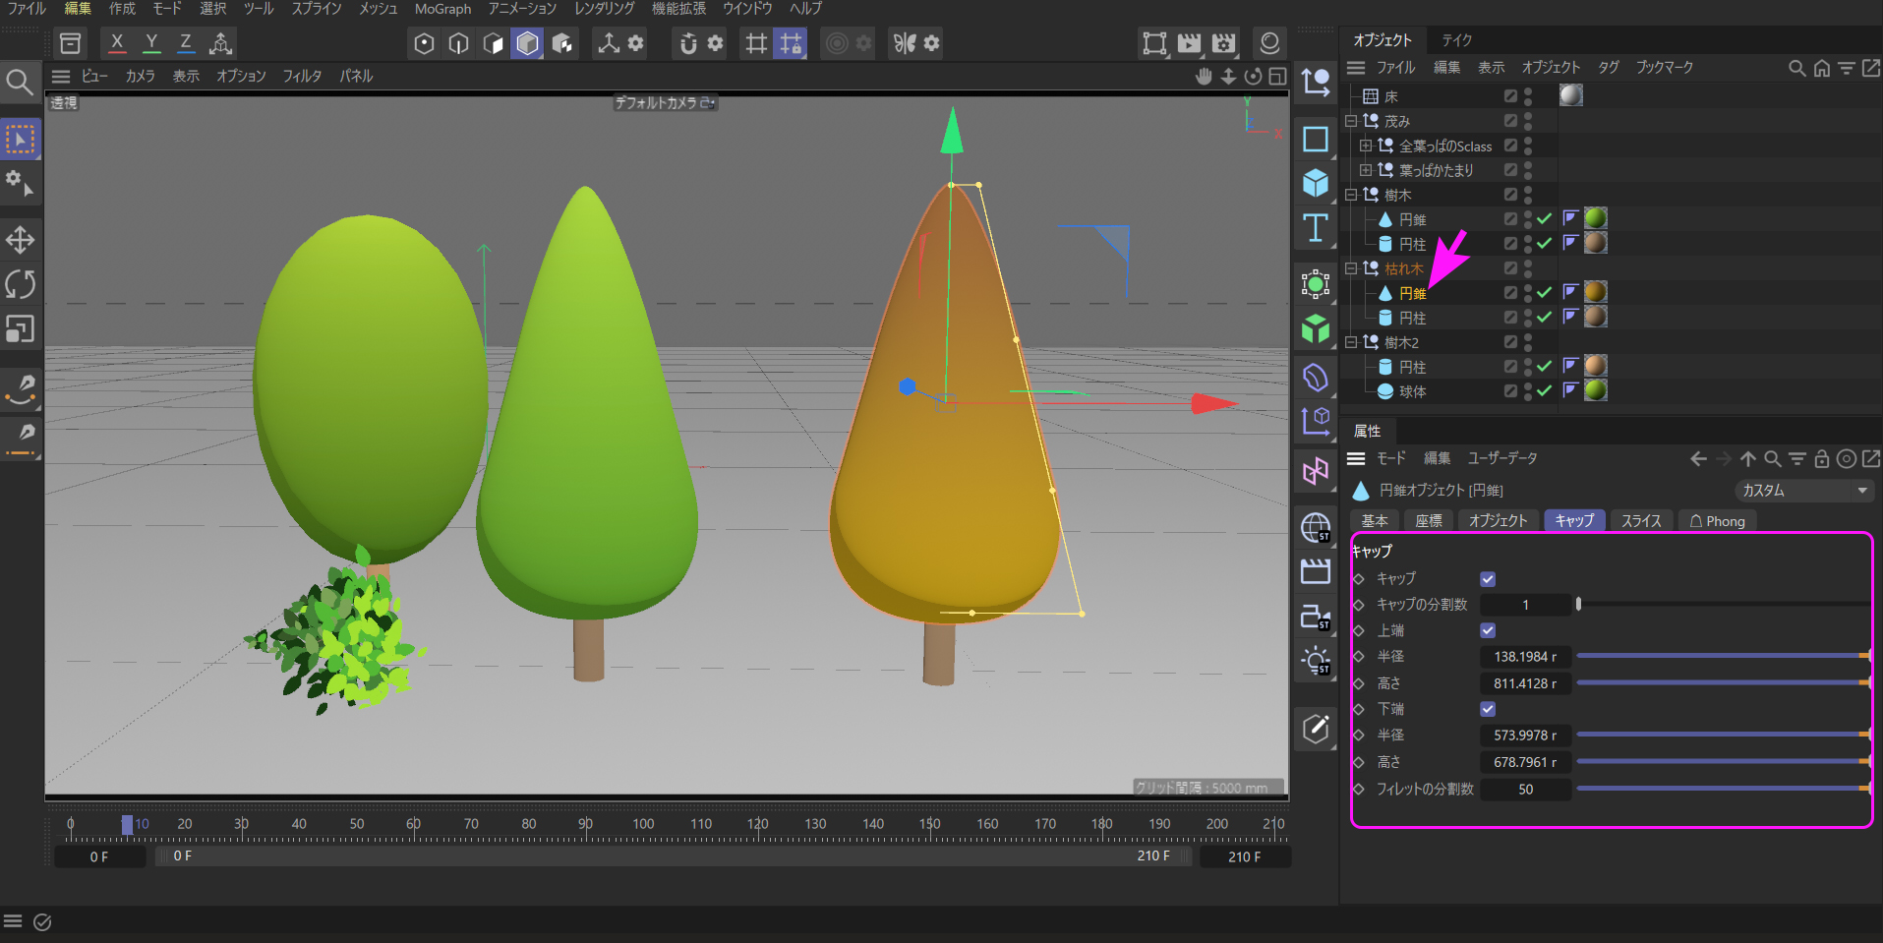The width and height of the screenshot is (1883, 943).
Task: Click the search icon in Object manager
Action: [1796, 68]
